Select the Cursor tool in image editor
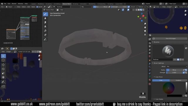Image resolution: width=188 pixels, height=106 pixels. [x=3, y=60]
